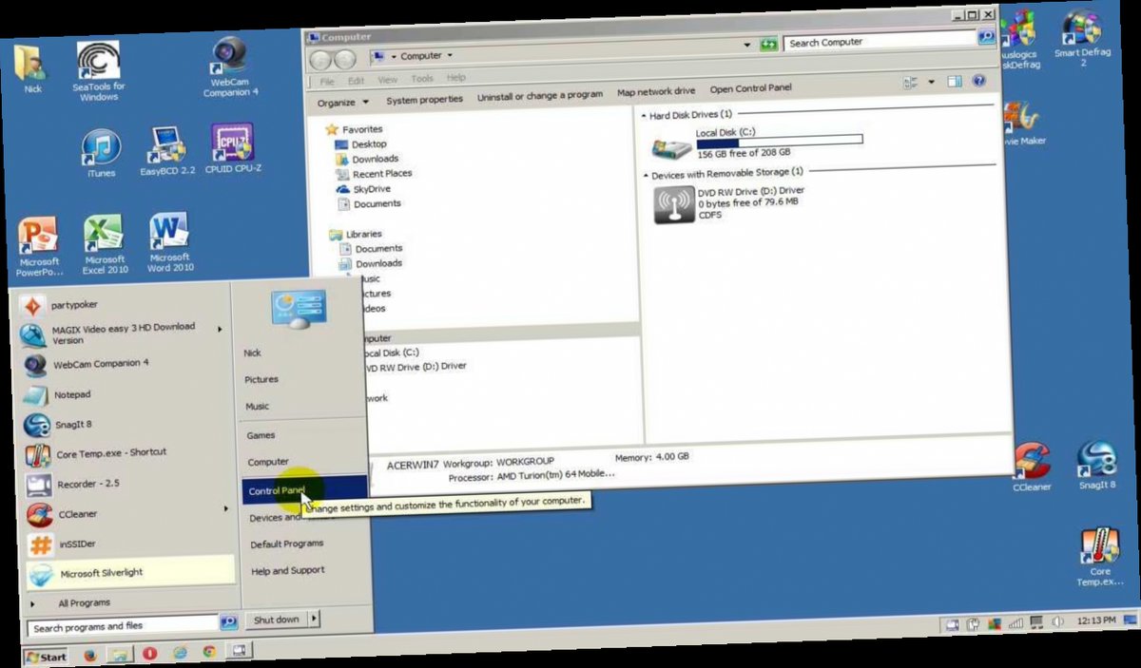
Task: Open iTunes from the desktop
Action: (x=99, y=147)
